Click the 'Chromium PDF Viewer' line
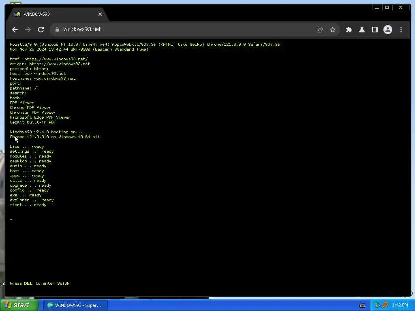The height and width of the screenshot is (311, 415). tap(33, 113)
